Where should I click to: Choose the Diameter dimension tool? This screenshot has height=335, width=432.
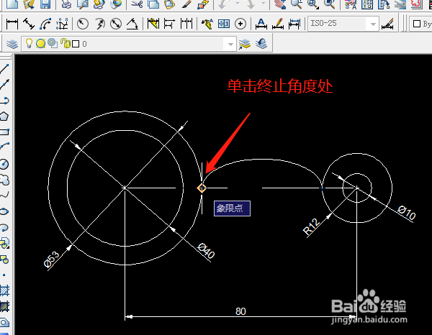116,24
